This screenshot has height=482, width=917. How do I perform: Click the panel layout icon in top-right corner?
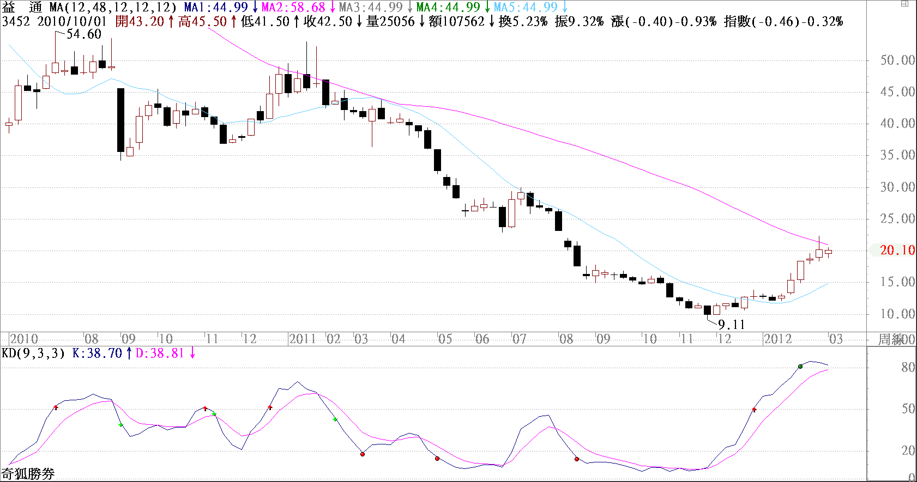click(904, 4)
